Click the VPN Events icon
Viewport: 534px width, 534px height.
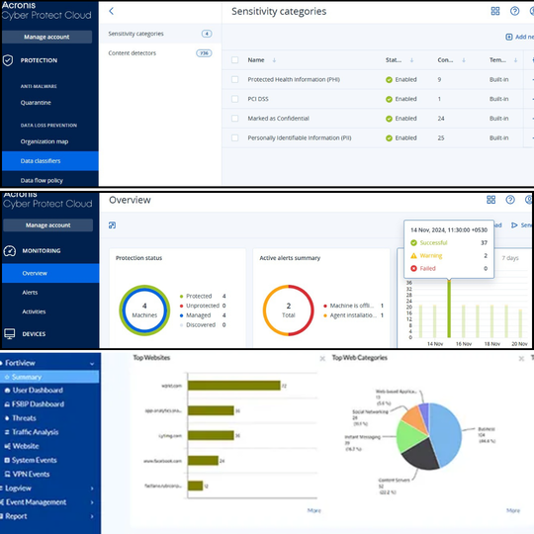pyautogui.click(x=7, y=474)
